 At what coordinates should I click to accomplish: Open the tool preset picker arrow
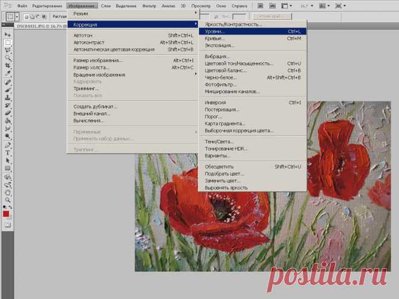coord(17,17)
